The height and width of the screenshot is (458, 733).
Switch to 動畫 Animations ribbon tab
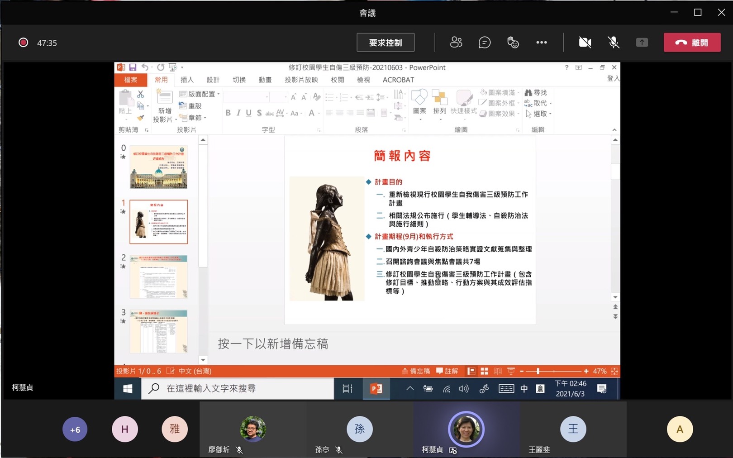point(265,80)
